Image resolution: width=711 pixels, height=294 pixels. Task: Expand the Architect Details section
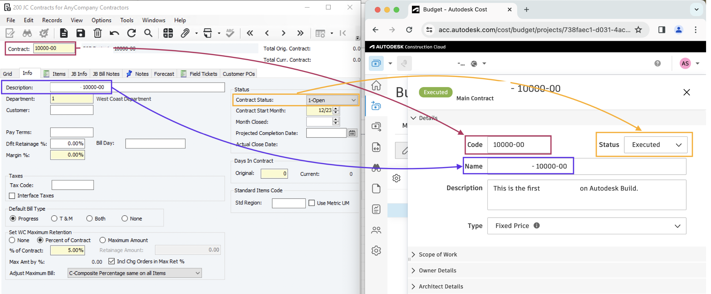pyautogui.click(x=413, y=286)
